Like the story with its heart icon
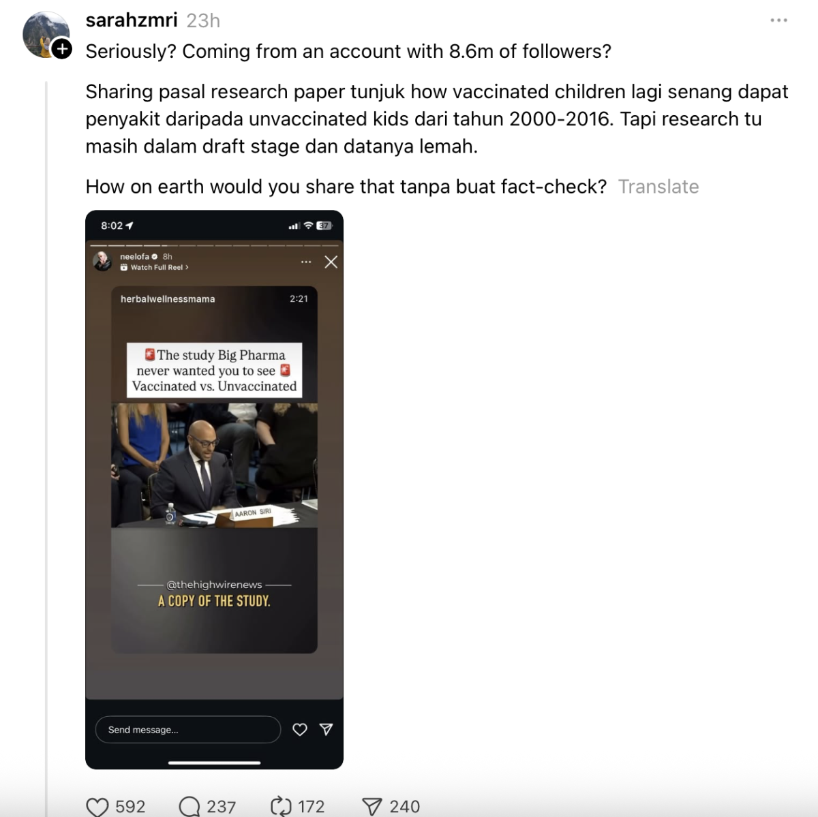 point(300,730)
